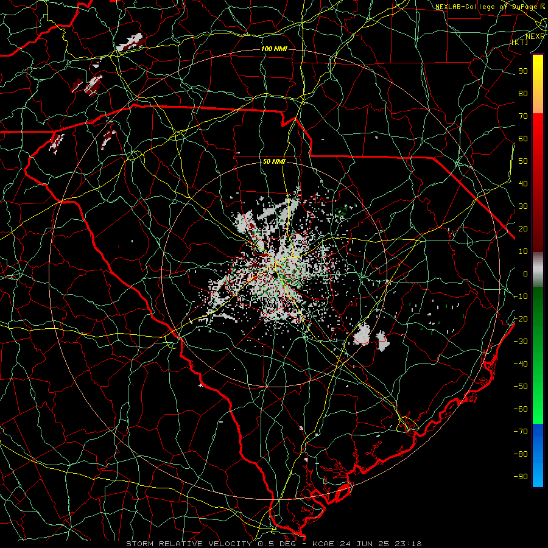Click the "-60" value on velocity scale
Viewport: 548px width, 548px height.
(521, 409)
